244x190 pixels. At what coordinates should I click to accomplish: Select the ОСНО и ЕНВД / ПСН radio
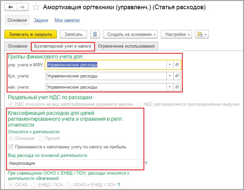(69, 185)
